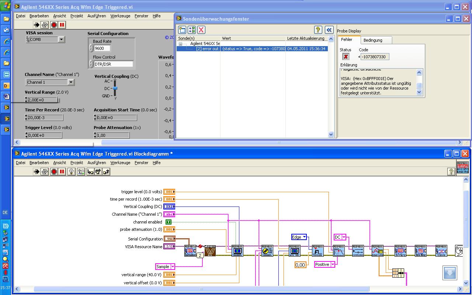Collapse the probe display with double-arrow icon
This screenshot has width=472, height=295.
[x=329, y=30]
